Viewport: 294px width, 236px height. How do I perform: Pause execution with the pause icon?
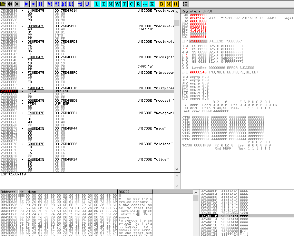coord(40,4)
